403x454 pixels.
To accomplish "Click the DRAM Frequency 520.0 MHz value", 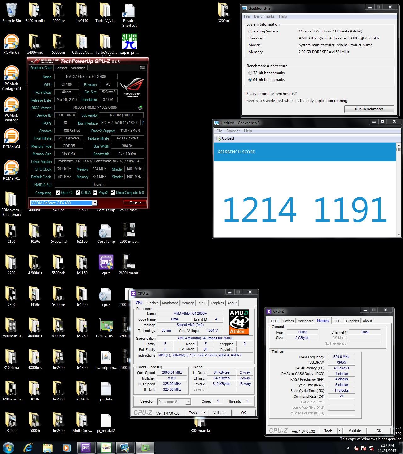I will coord(342,357).
